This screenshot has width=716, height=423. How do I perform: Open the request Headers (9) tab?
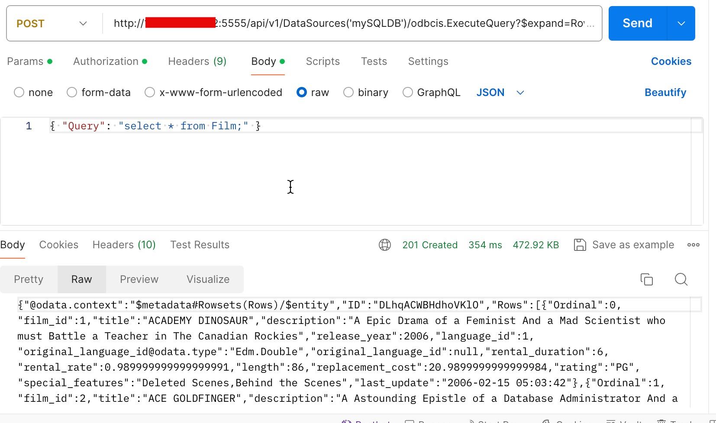[197, 61]
